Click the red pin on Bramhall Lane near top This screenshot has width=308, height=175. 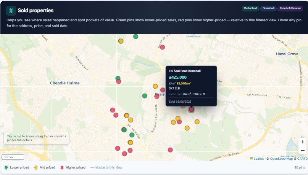pyautogui.click(x=162, y=47)
